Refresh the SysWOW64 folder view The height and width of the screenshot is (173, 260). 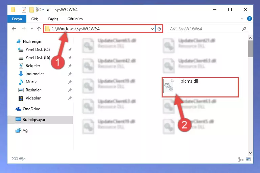pyautogui.click(x=159, y=29)
